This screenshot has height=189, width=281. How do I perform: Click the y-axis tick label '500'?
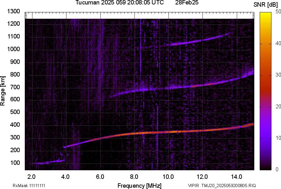coord(15,112)
